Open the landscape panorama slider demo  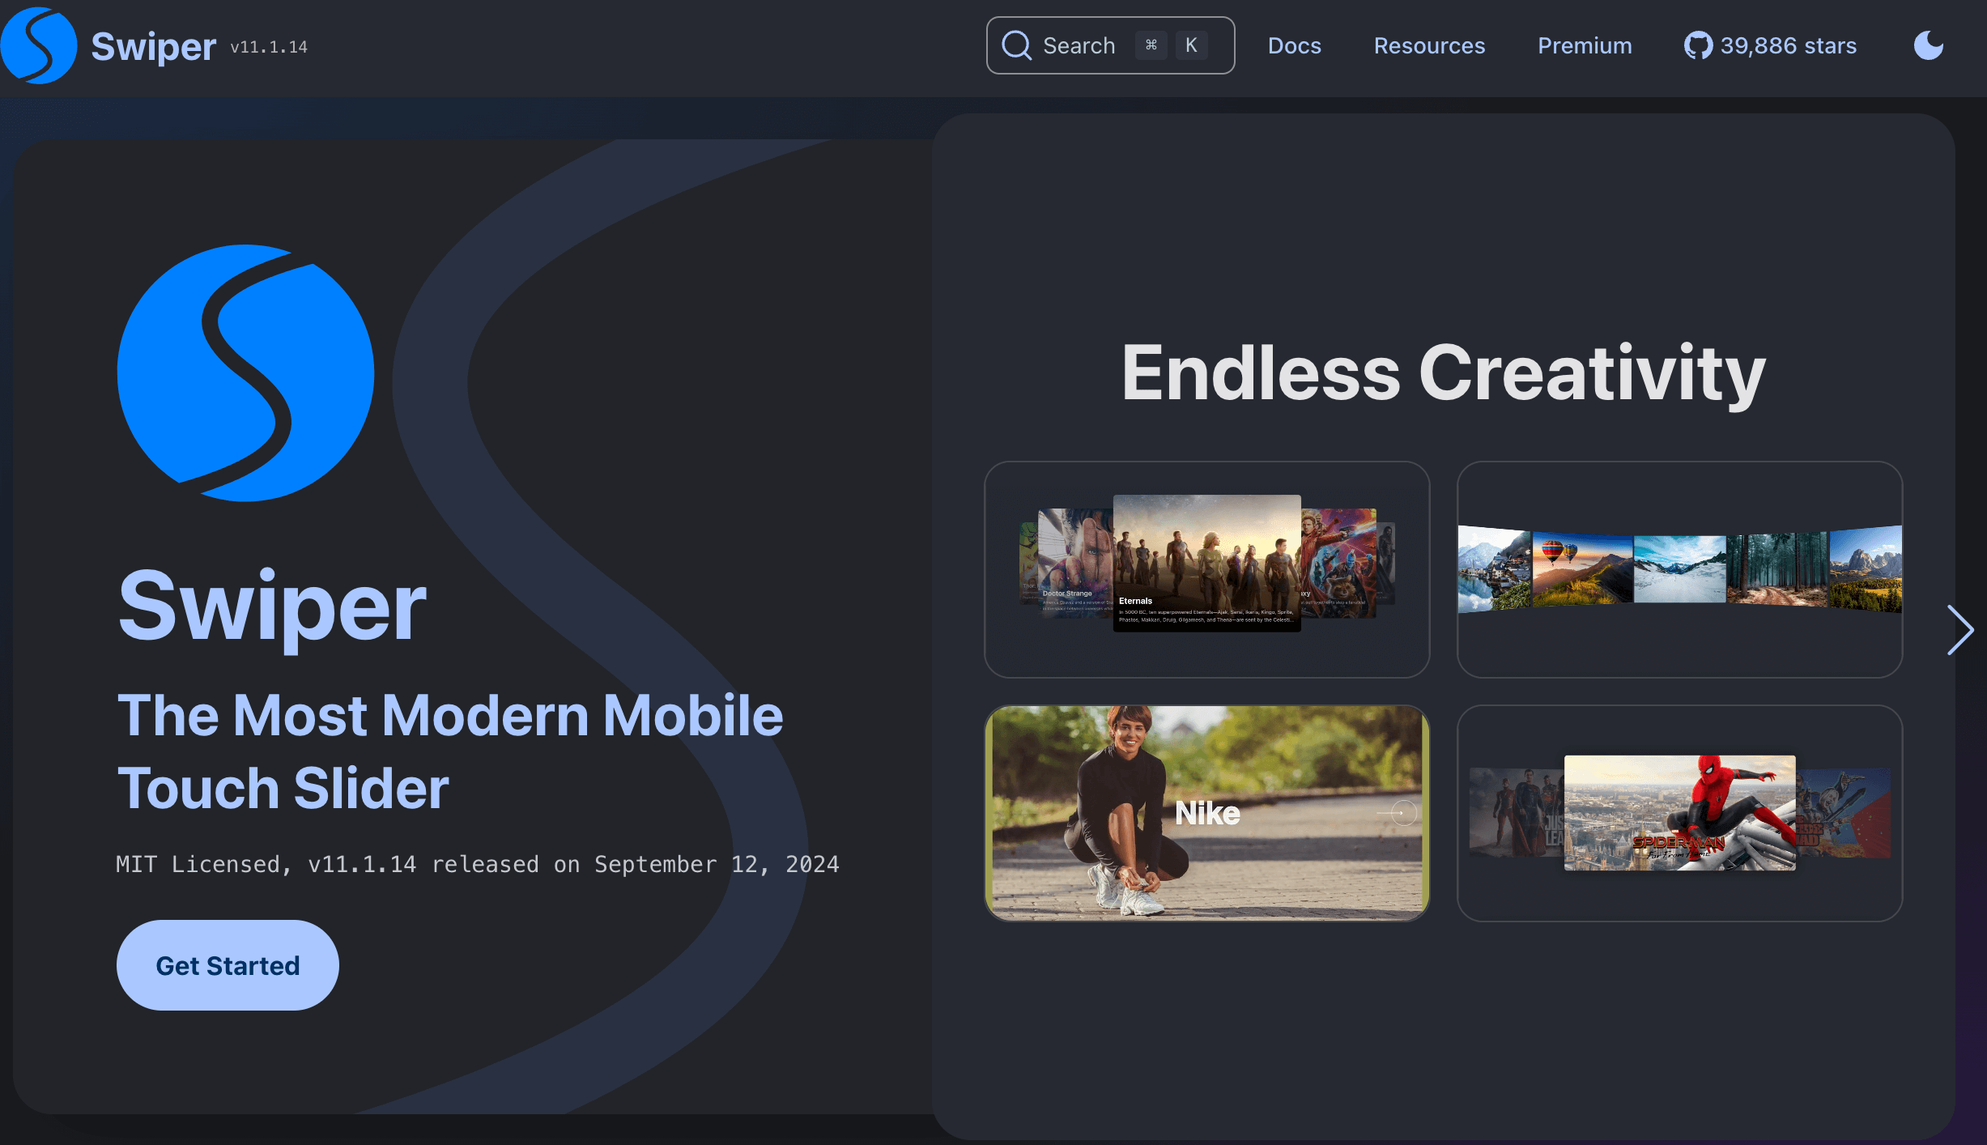click(1679, 569)
